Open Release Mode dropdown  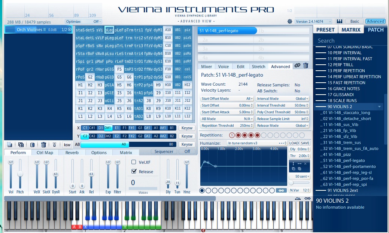click(283, 126)
